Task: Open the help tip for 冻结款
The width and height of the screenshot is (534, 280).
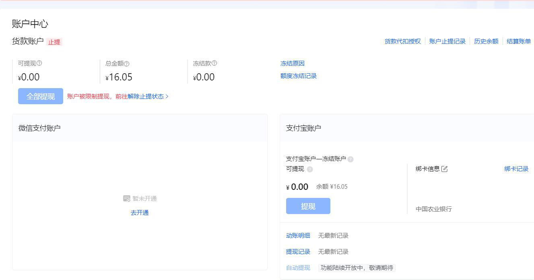Action: coord(214,63)
